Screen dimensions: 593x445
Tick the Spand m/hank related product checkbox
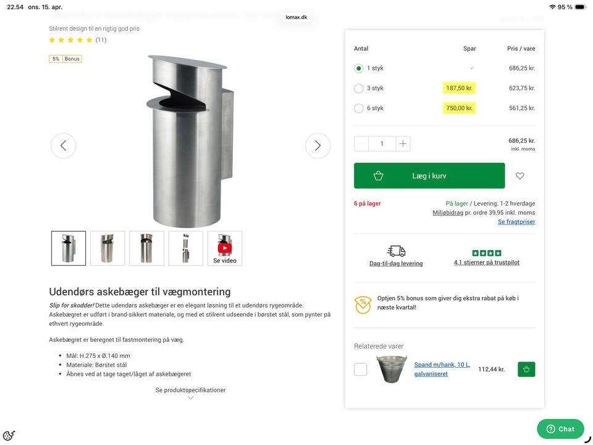click(361, 369)
